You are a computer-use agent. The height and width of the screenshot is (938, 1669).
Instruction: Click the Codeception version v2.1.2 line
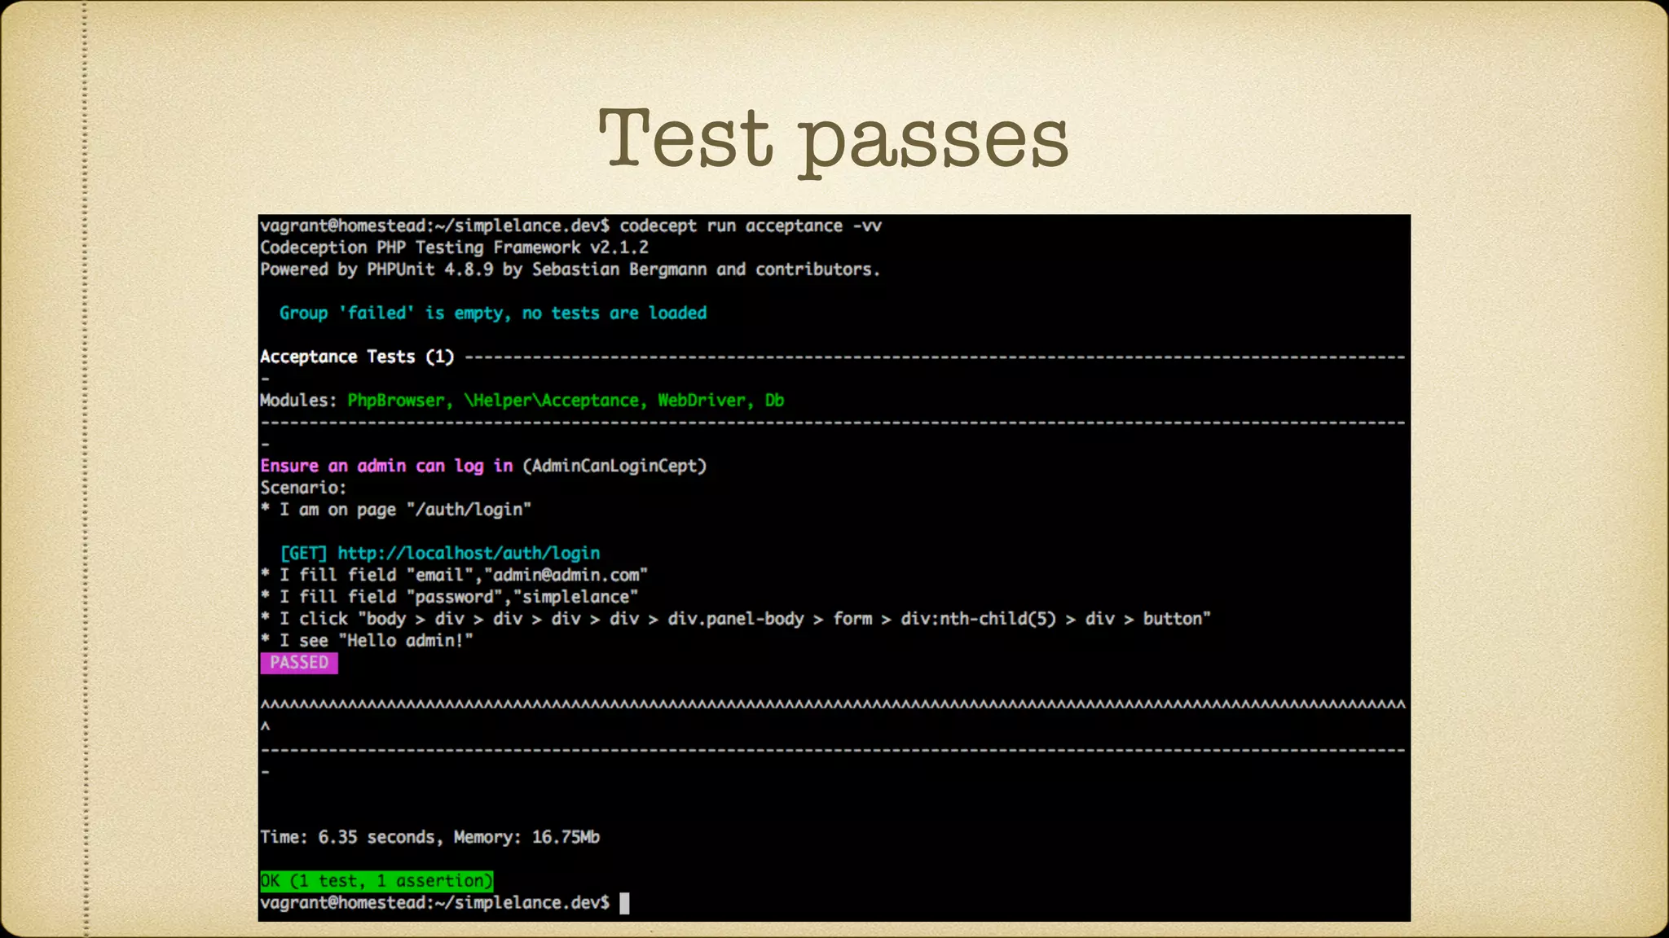(454, 248)
